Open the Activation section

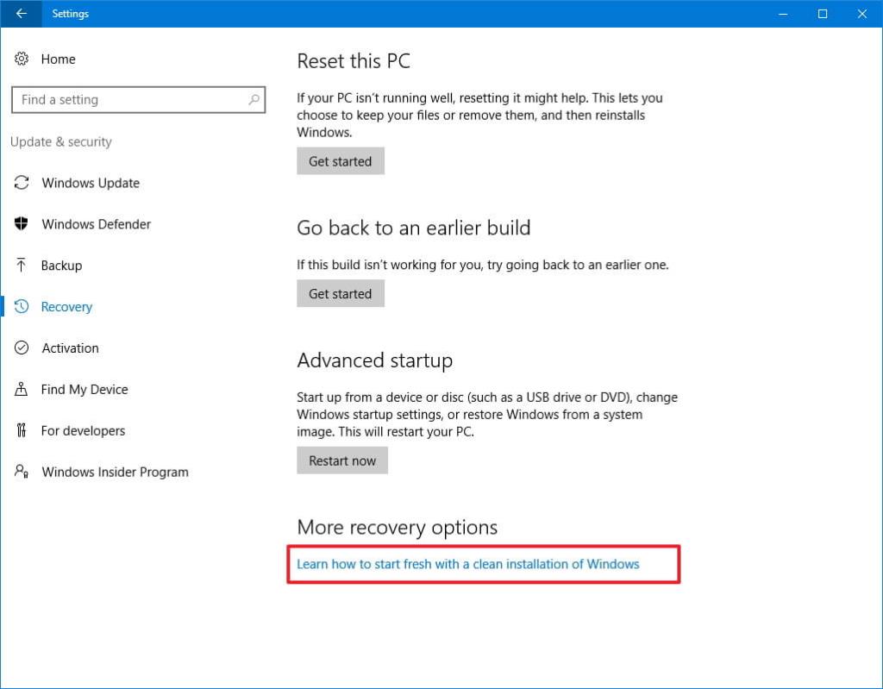coord(71,348)
